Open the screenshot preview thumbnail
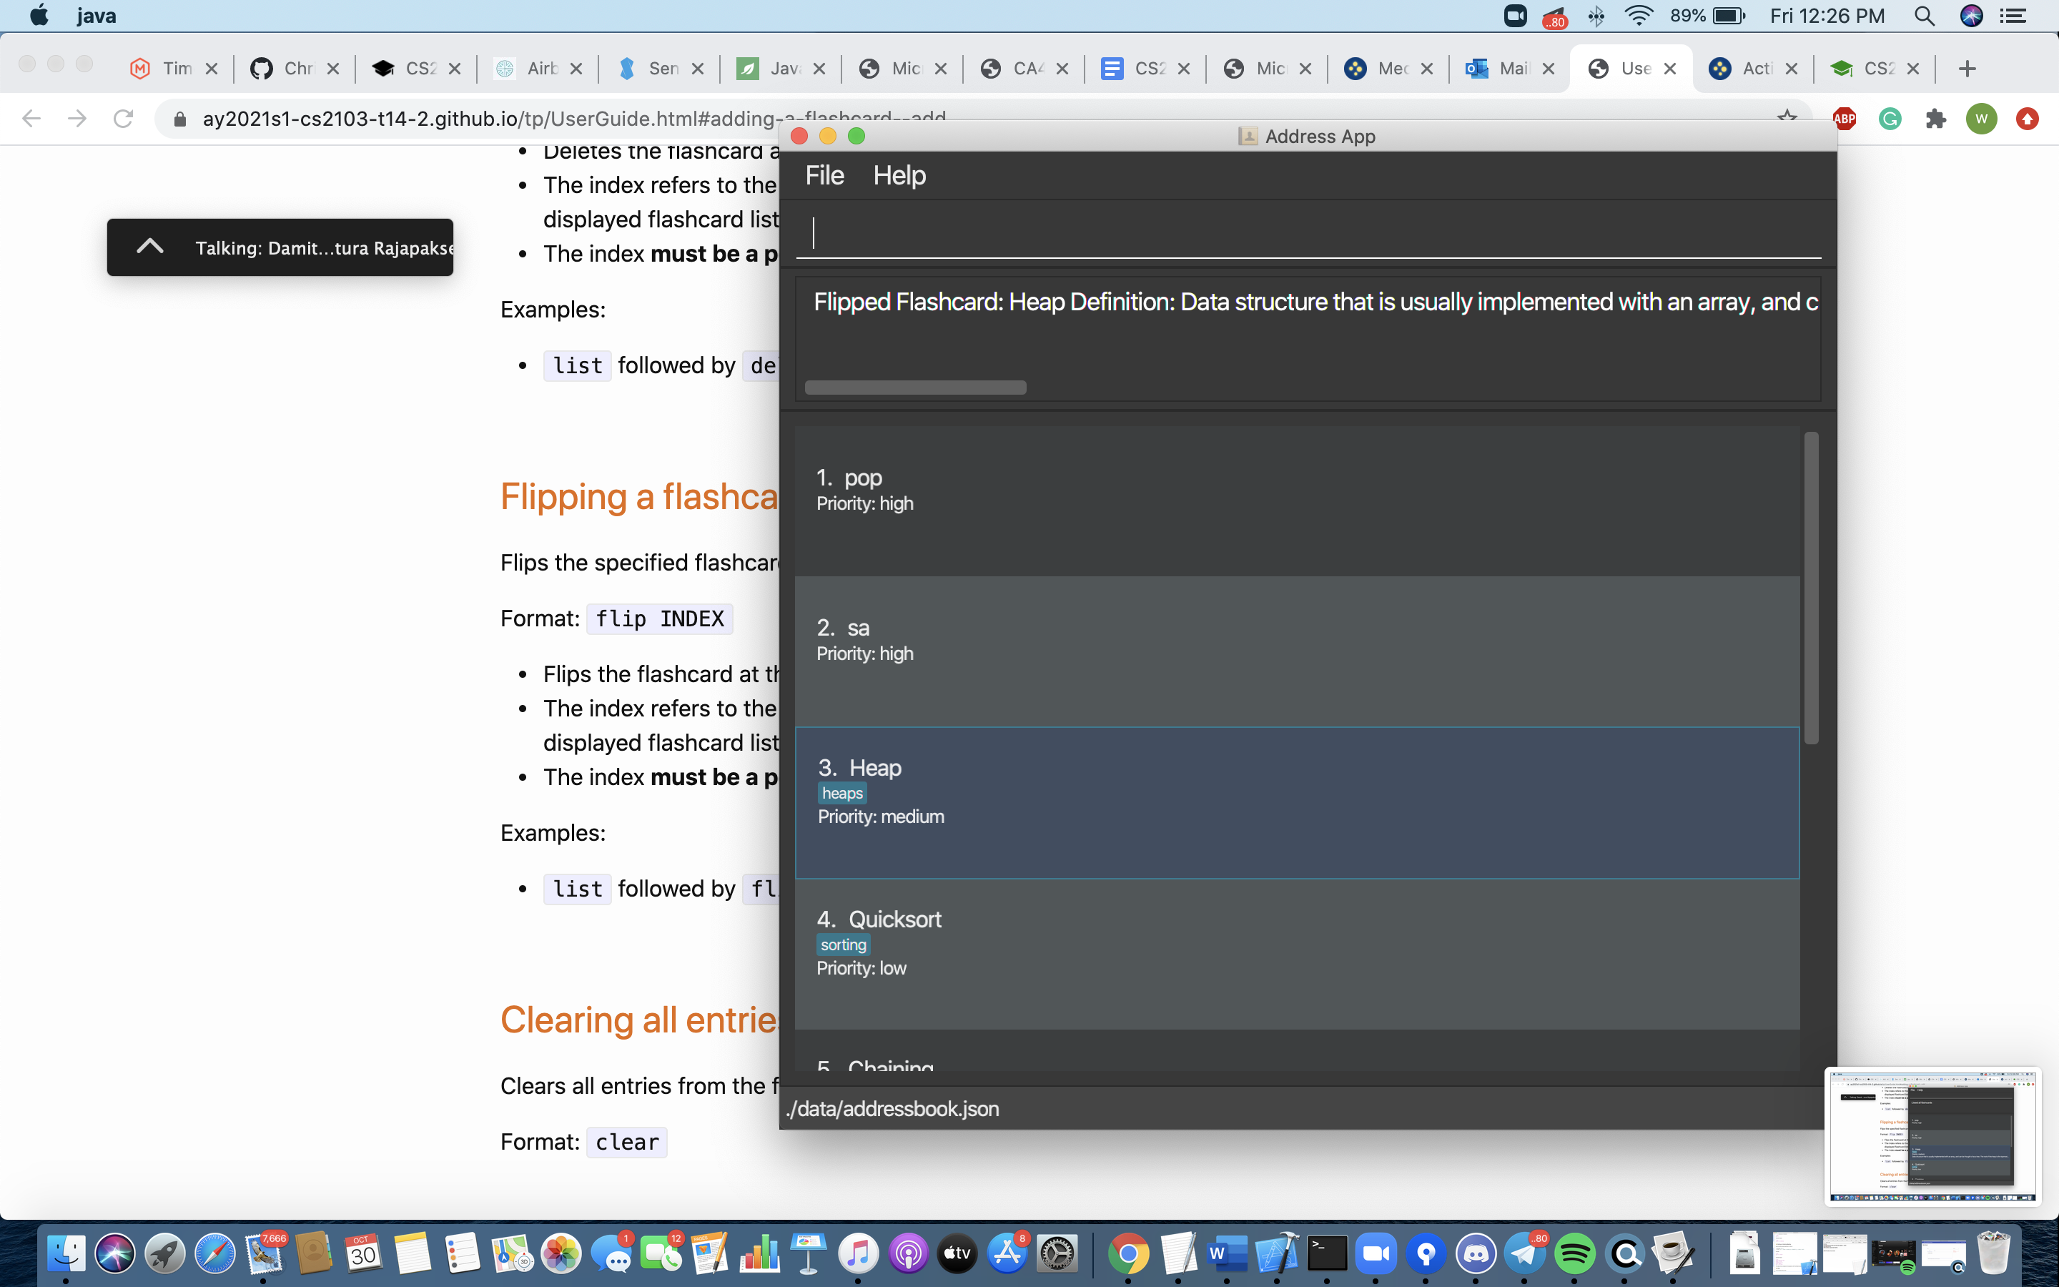2059x1287 pixels. pos(1931,1136)
